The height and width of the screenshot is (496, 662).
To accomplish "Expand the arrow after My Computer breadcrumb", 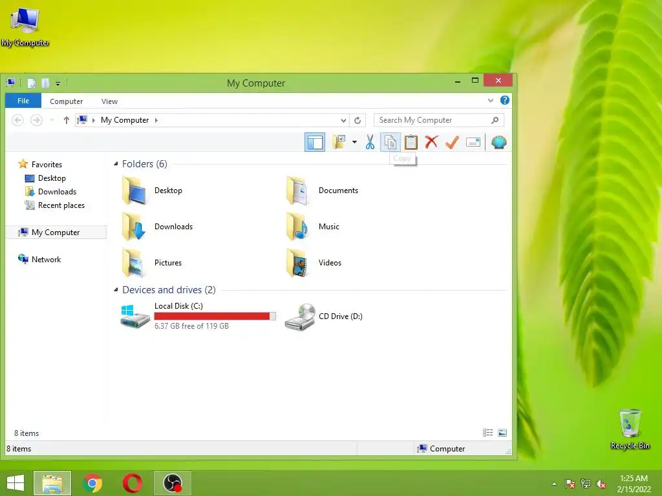I will (156, 120).
